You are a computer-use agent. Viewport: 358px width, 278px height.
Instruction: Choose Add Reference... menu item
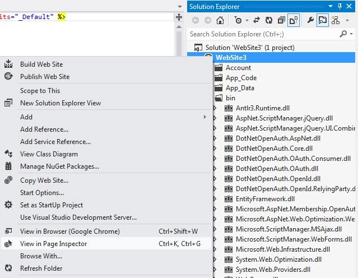(x=106, y=129)
